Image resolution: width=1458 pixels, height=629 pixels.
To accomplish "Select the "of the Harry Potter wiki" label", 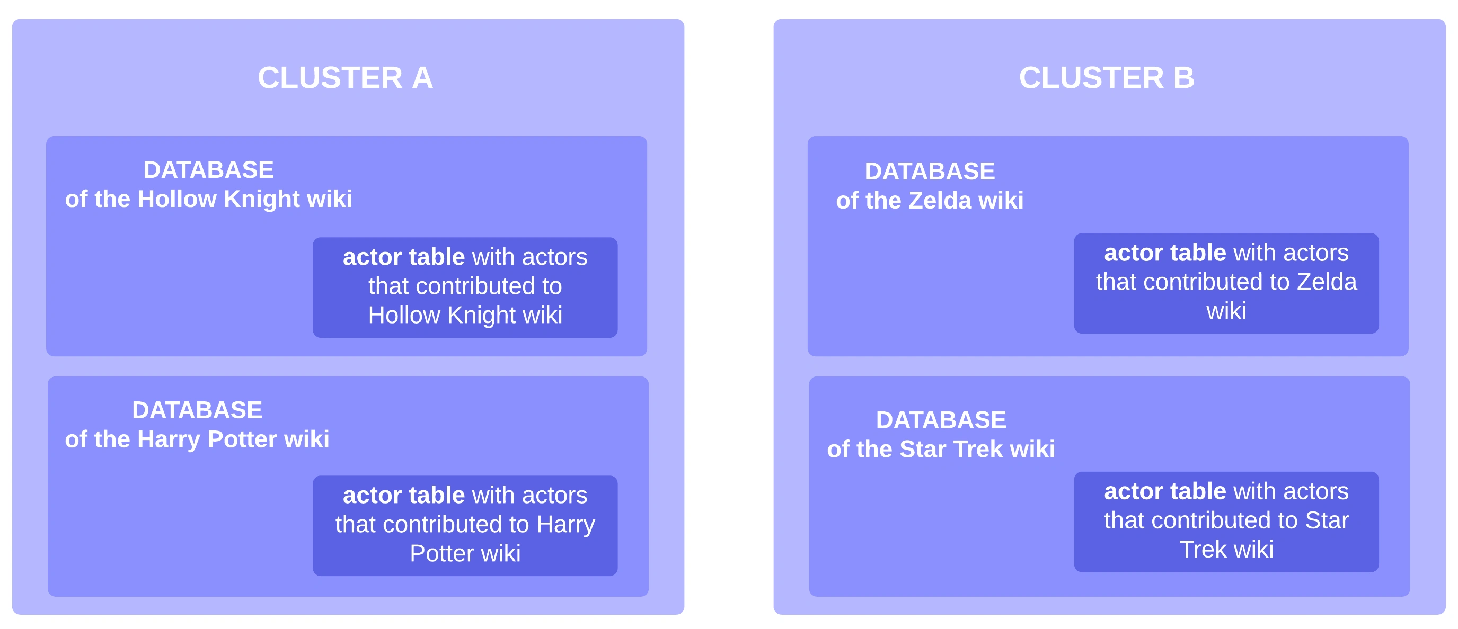I will click(x=197, y=439).
